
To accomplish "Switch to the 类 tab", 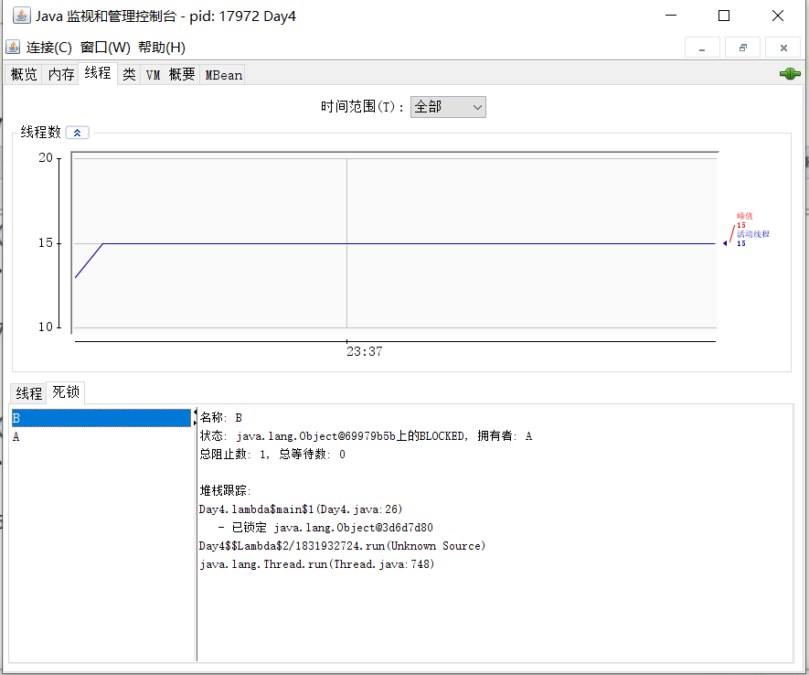I will 129,74.
